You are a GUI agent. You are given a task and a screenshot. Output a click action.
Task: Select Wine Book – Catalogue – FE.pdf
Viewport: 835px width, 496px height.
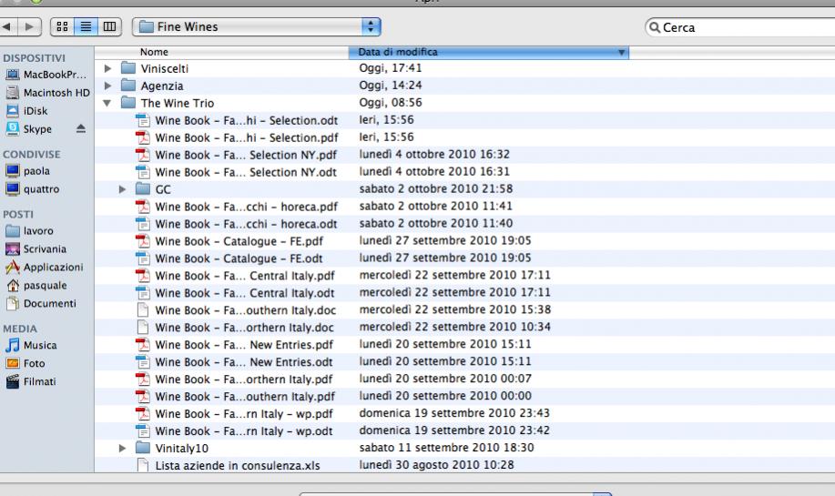tap(229, 241)
